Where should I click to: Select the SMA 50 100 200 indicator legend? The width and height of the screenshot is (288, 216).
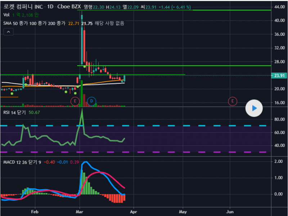click(34, 23)
